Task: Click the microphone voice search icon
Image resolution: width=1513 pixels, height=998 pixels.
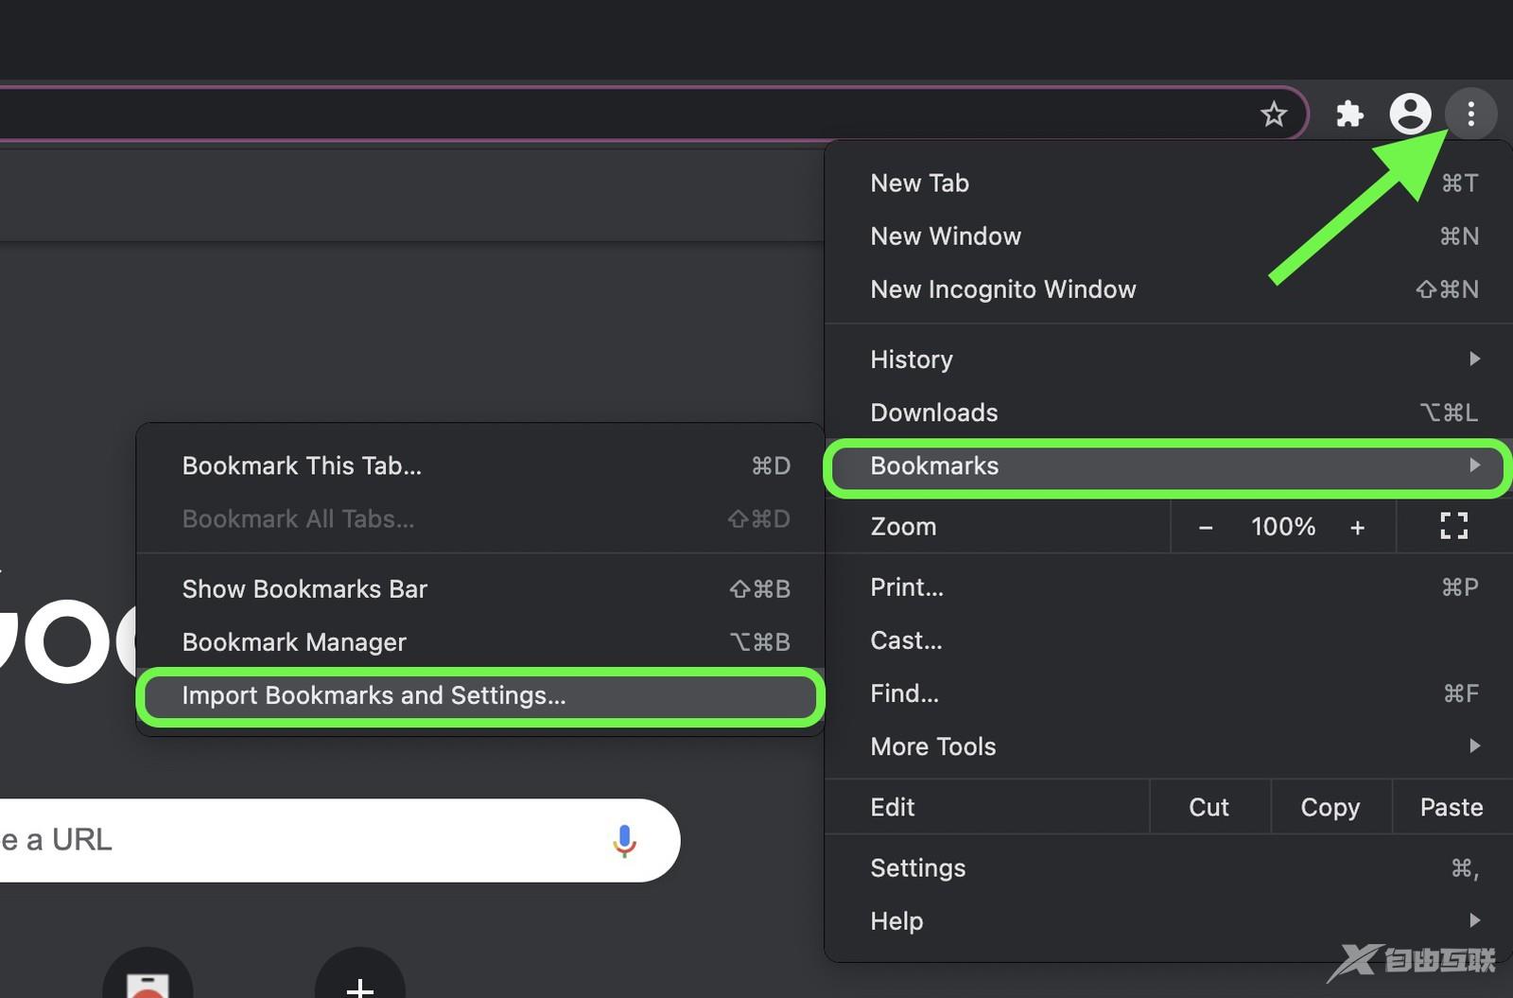Action: point(624,840)
